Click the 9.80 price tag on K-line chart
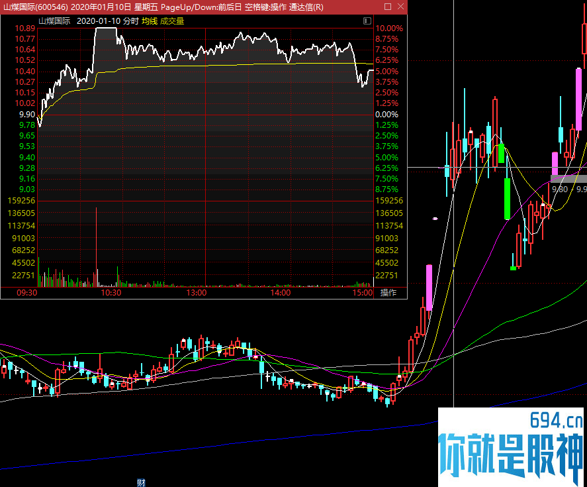 click(x=560, y=189)
